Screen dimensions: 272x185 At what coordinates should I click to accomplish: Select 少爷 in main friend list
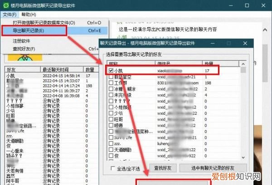(x=52, y=111)
